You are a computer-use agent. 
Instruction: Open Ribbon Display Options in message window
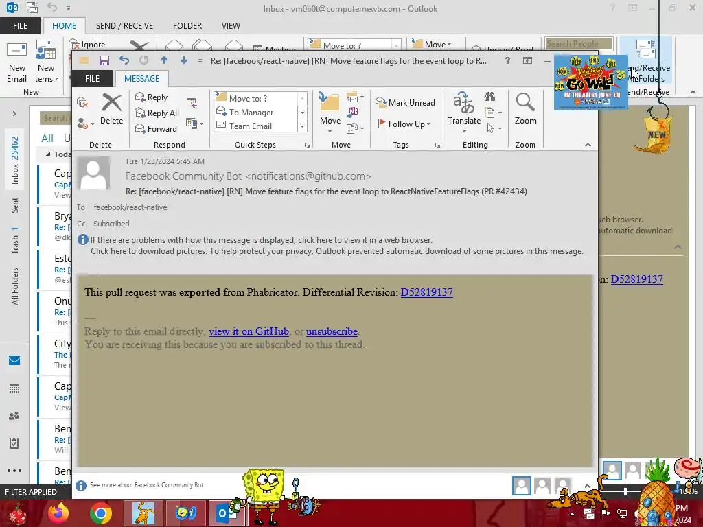coord(528,60)
